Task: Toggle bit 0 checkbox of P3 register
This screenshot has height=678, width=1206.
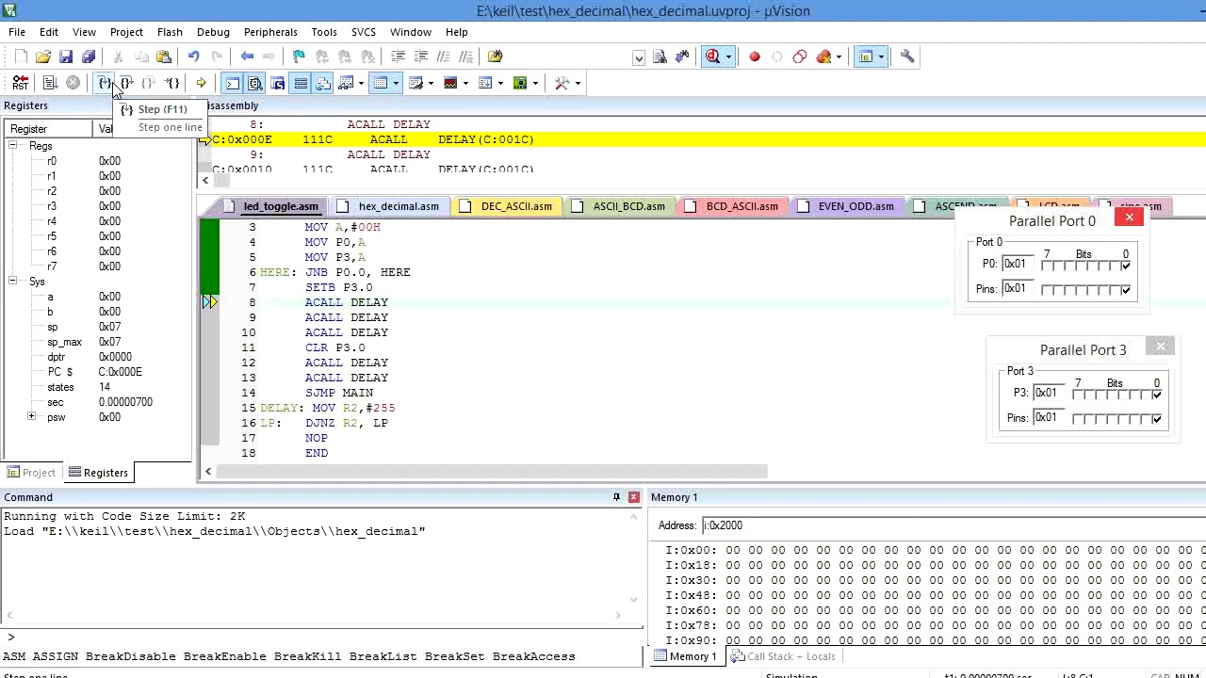Action: (1157, 394)
